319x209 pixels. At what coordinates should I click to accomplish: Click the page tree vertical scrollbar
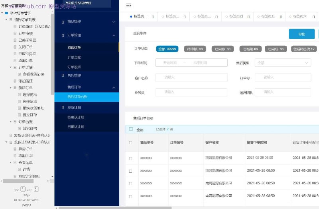52,54
